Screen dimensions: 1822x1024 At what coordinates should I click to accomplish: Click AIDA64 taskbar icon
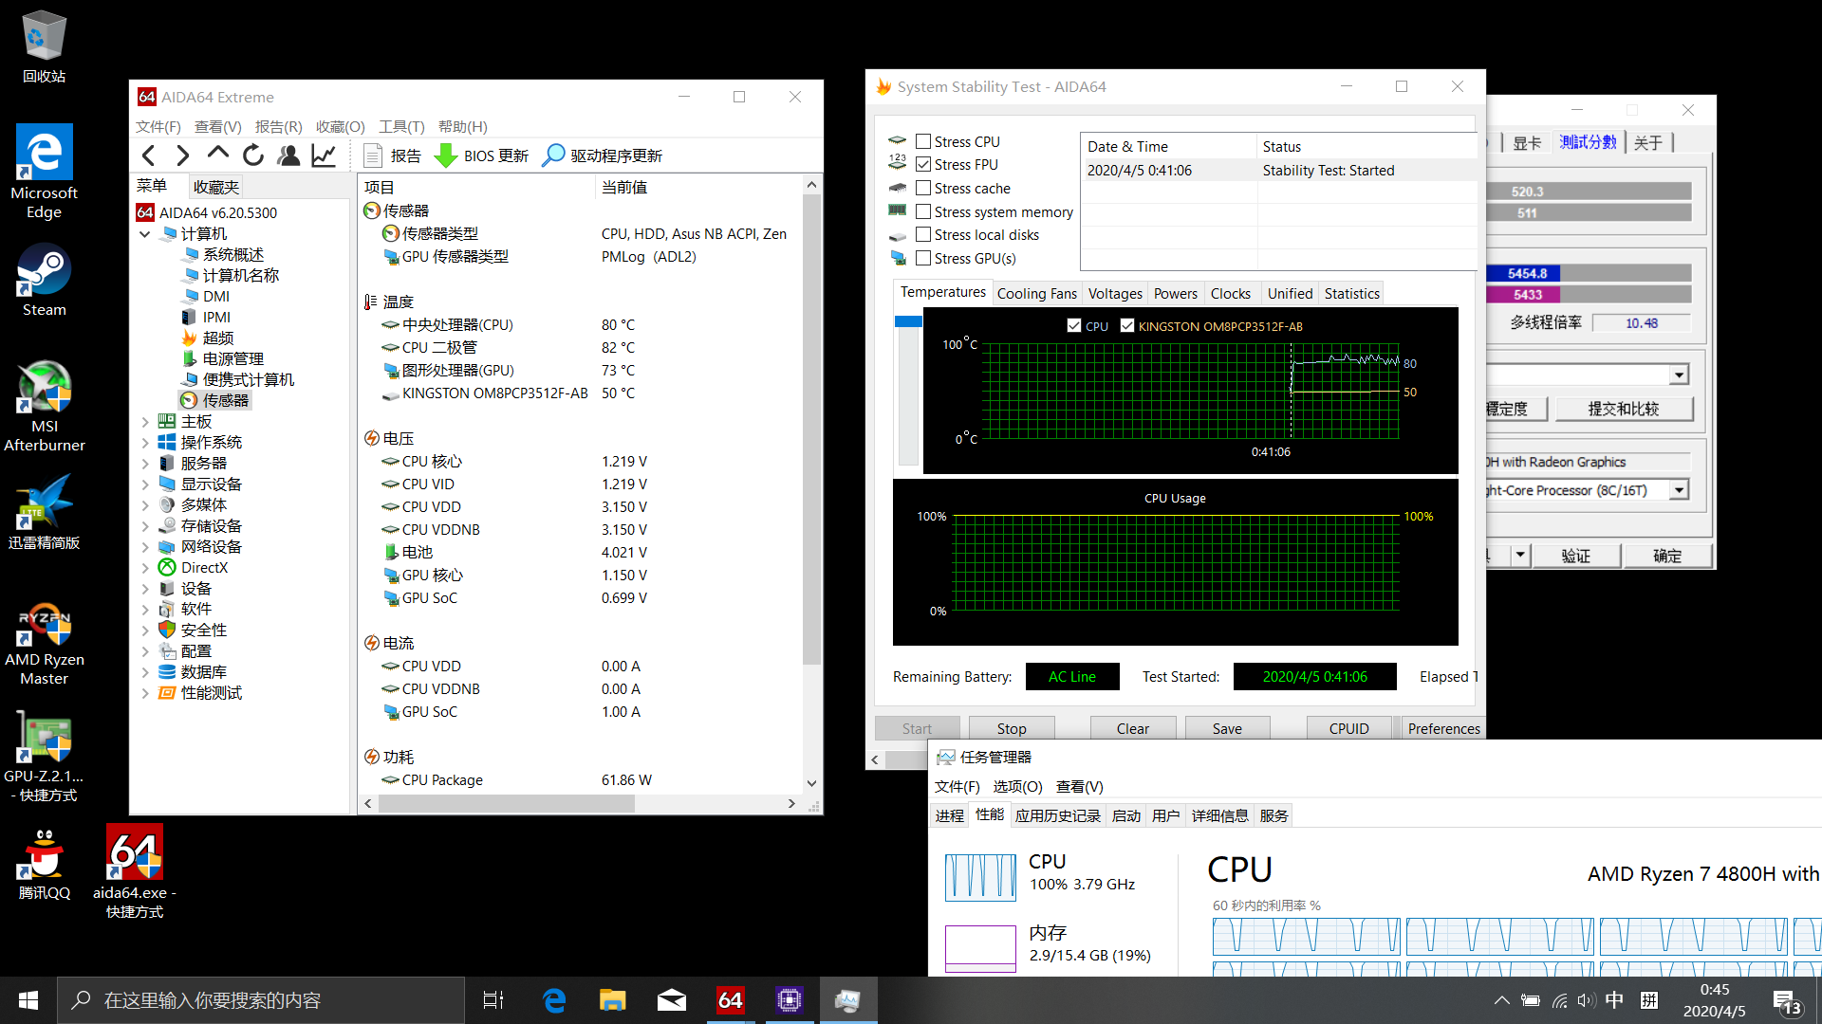[731, 1000]
